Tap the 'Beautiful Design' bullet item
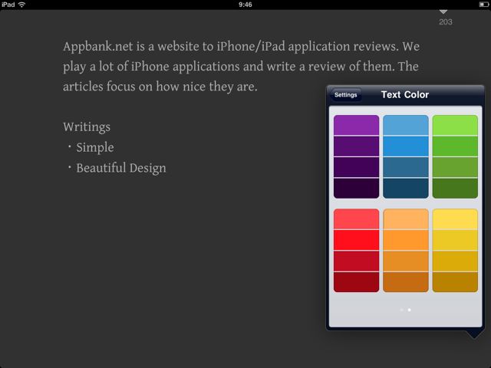This screenshot has width=491, height=368. [x=121, y=168]
